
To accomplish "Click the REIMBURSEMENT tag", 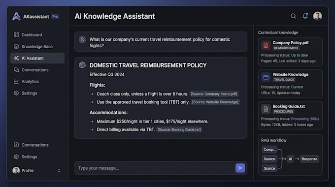I will [286, 48].
